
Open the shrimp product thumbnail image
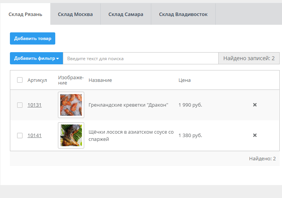(x=71, y=105)
